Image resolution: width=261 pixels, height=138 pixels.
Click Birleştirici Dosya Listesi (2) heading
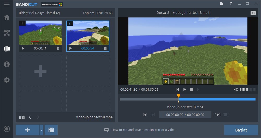[39, 13]
